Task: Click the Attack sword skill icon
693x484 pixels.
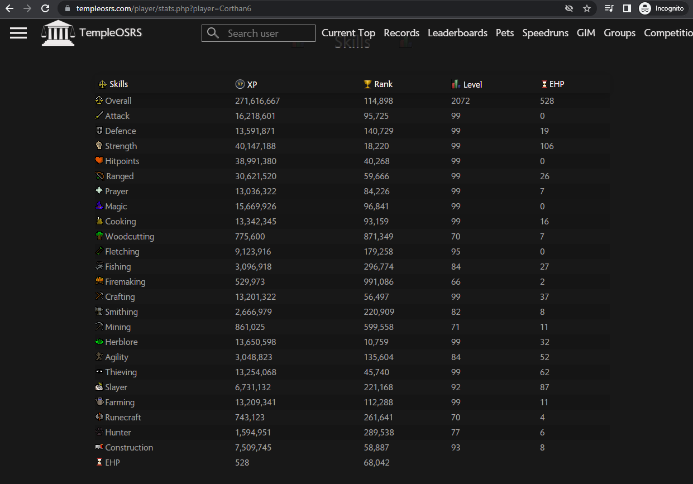Action: (99, 116)
